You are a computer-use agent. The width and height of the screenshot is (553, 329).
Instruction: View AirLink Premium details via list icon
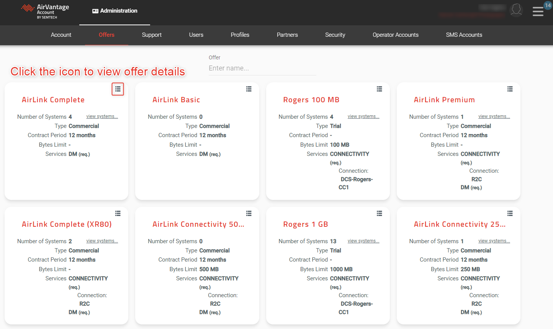[510, 89]
